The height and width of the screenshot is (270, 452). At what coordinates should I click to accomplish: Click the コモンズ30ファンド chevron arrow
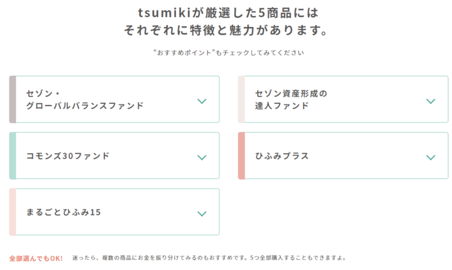pos(202,157)
